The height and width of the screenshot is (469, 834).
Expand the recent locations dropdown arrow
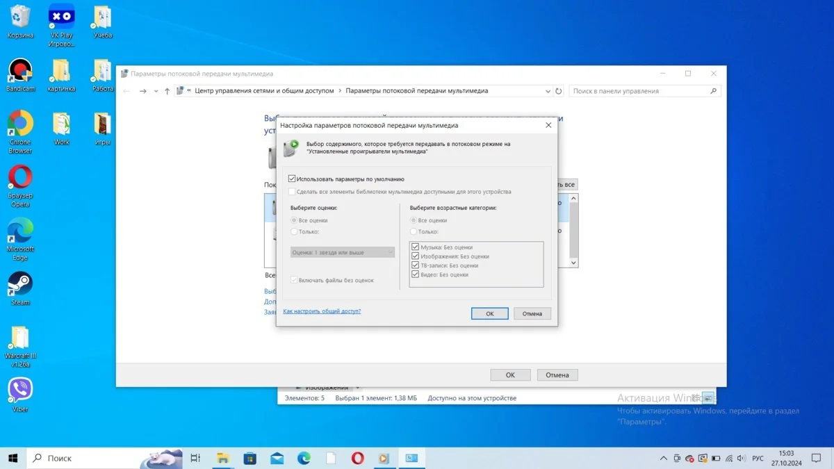coord(156,91)
